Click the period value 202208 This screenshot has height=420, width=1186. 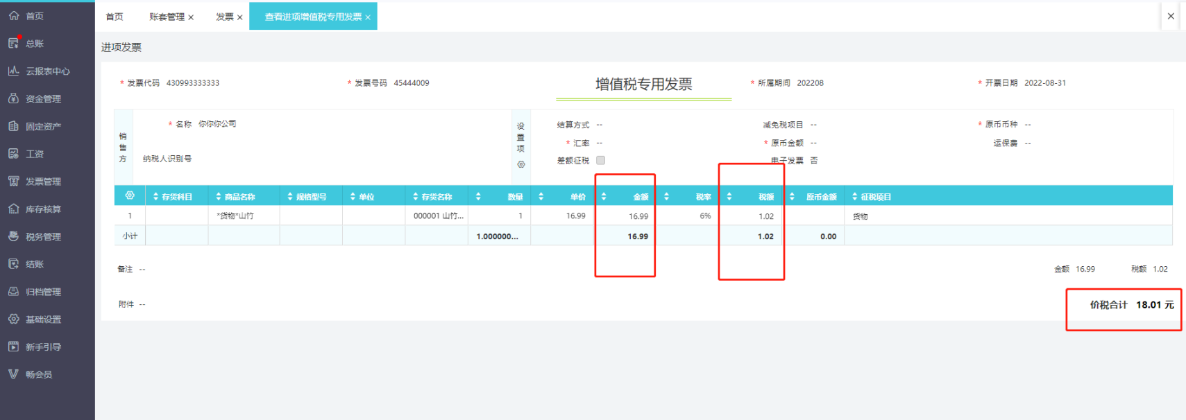(x=810, y=82)
